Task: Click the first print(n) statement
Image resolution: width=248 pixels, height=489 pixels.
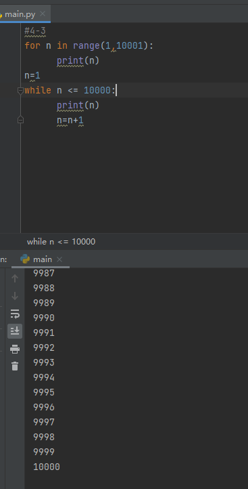Action: coord(78,60)
